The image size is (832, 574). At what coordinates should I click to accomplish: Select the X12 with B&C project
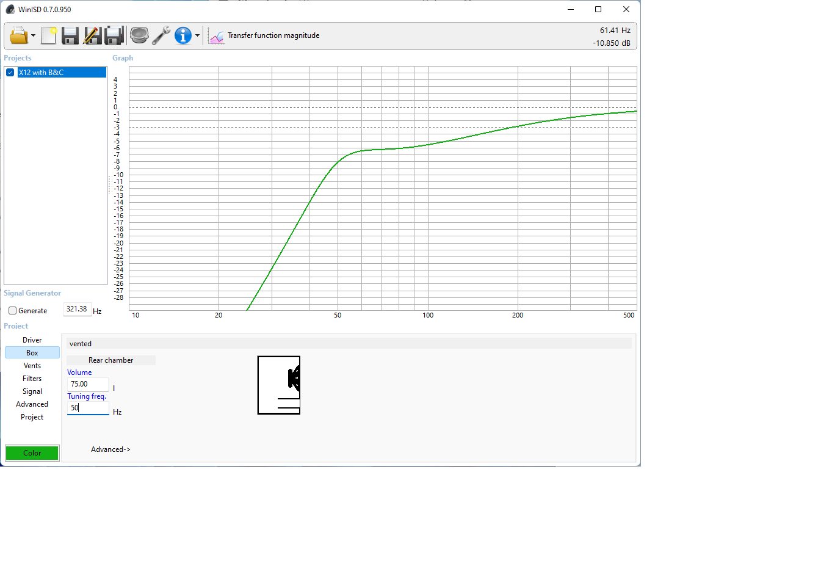point(62,72)
